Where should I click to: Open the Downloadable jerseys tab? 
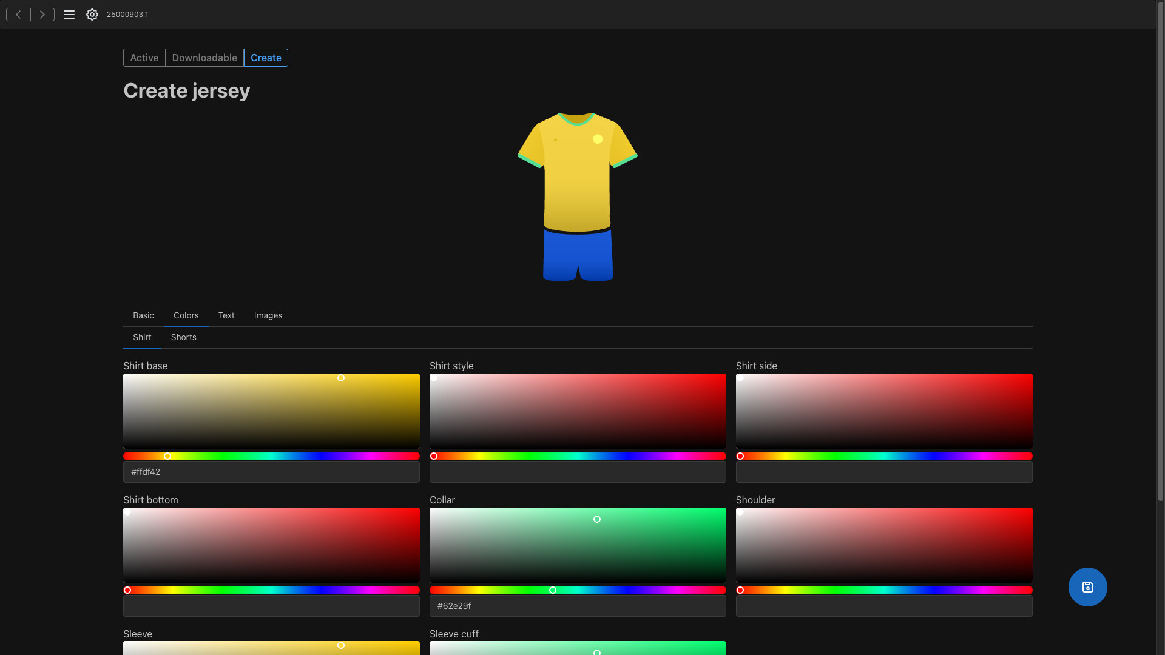[x=204, y=58]
